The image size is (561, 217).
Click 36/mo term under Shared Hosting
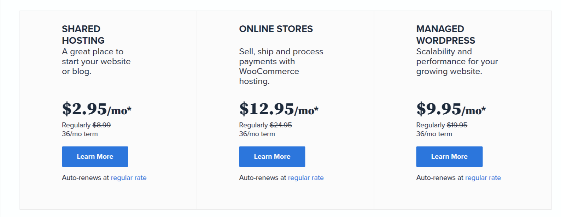[80, 134]
